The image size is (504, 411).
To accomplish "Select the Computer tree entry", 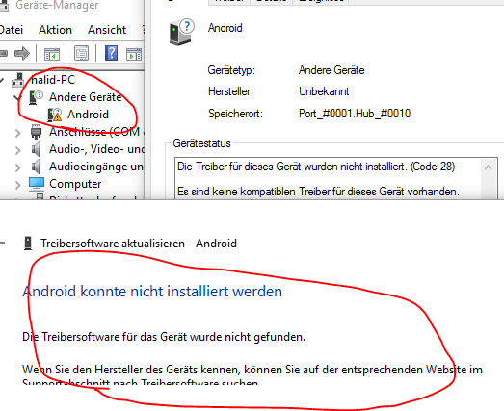I will 75,184.
